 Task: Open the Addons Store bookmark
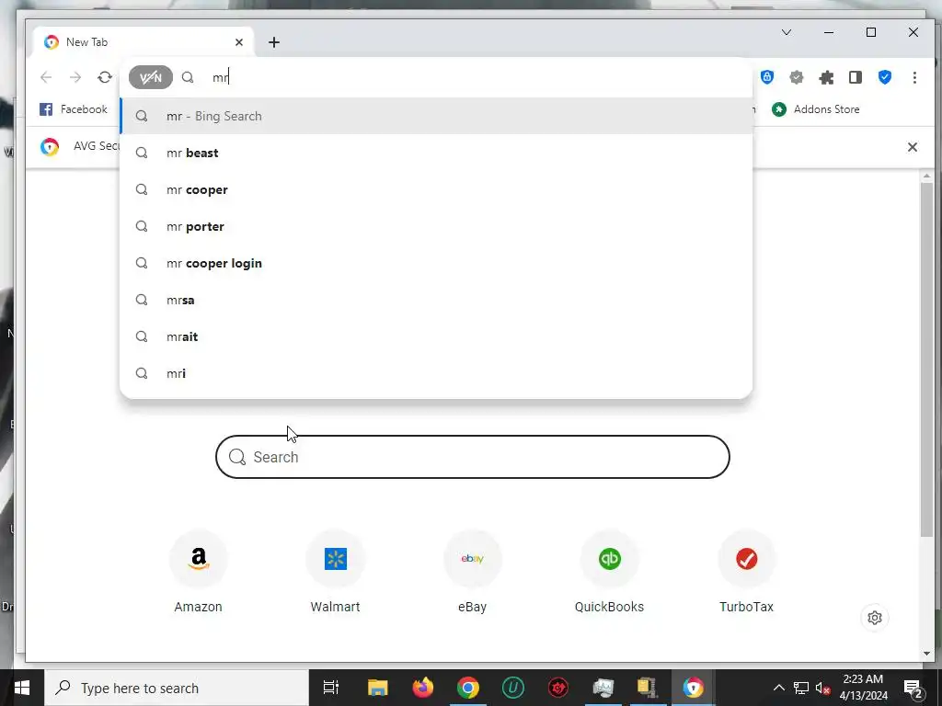pos(816,109)
